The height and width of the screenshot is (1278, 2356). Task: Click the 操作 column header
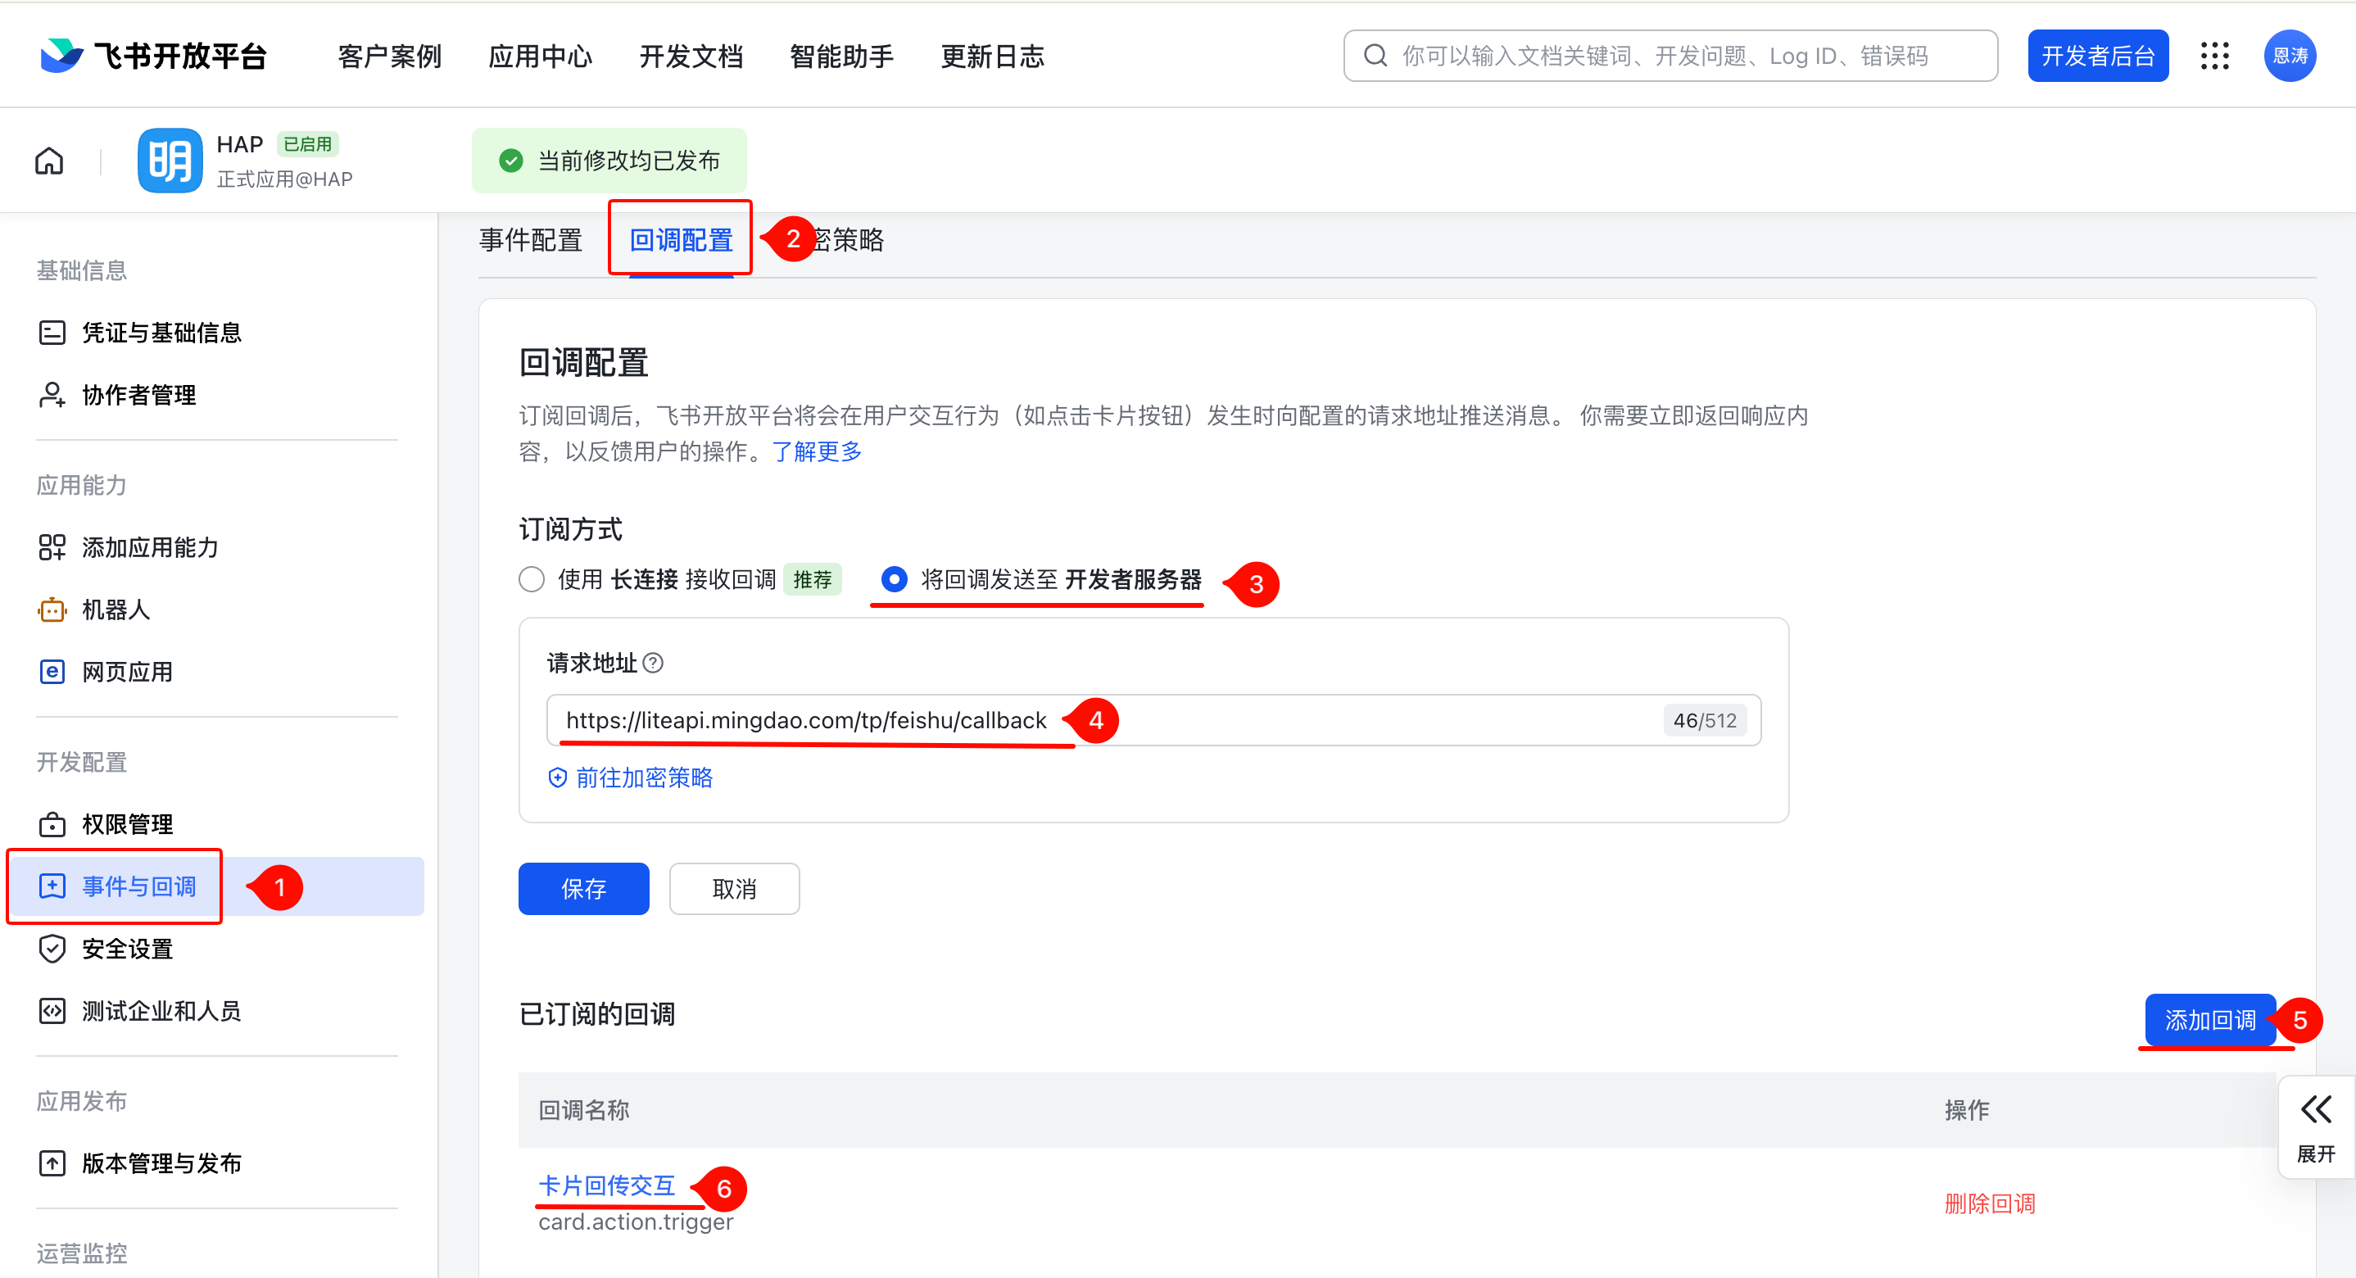click(x=1968, y=1110)
